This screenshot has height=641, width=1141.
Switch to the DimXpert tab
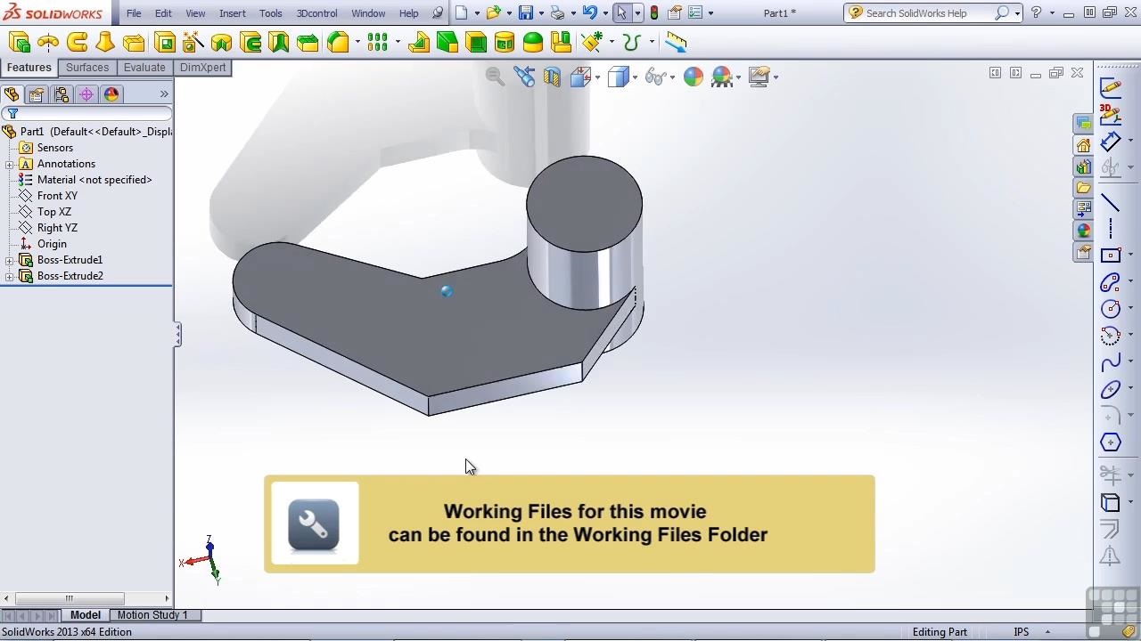(x=202, y=68)
